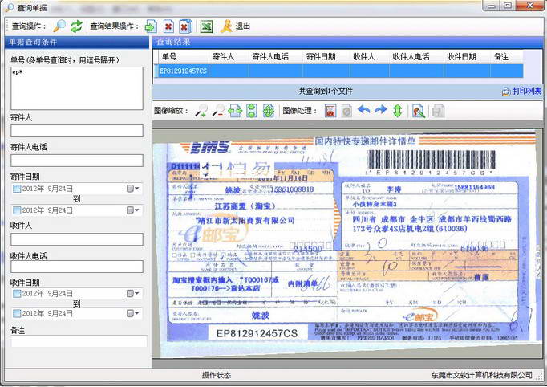Click the window title search icon 查询单据

click(9, 7)
